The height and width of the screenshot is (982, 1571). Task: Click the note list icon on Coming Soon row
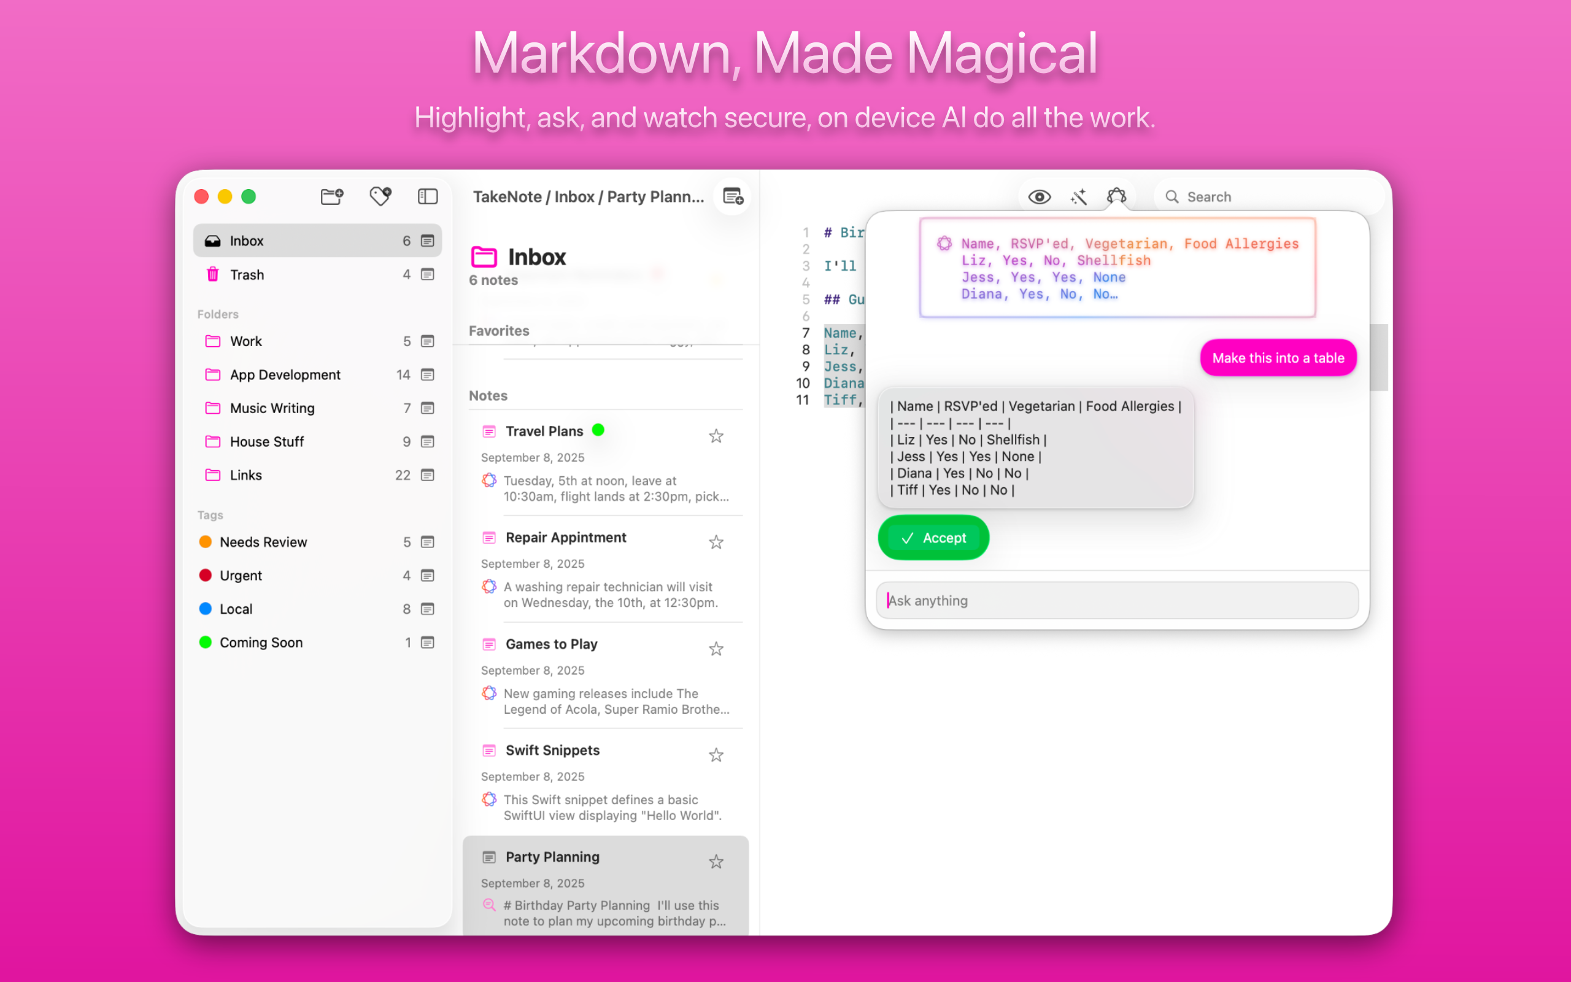427,643
